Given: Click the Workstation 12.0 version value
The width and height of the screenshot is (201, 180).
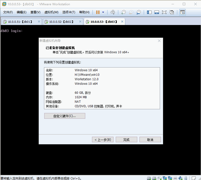Looking at the screenshot, I should pos(86,79).
